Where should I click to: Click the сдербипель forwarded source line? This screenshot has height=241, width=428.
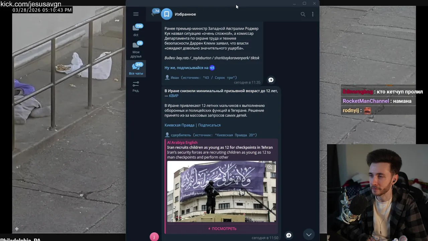point(211,135)
